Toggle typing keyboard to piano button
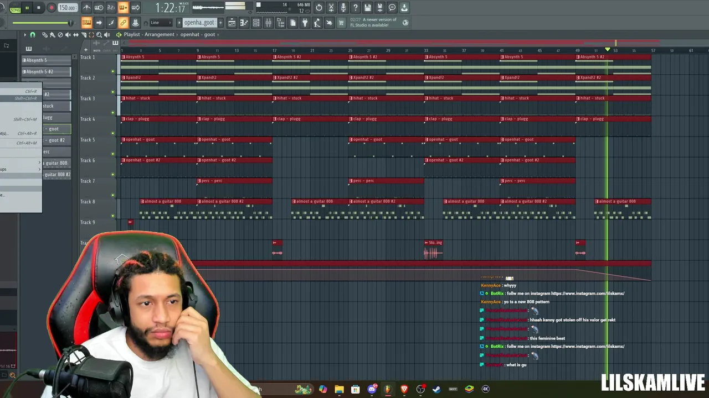This screenshot has width=709, height=398. 86,23
